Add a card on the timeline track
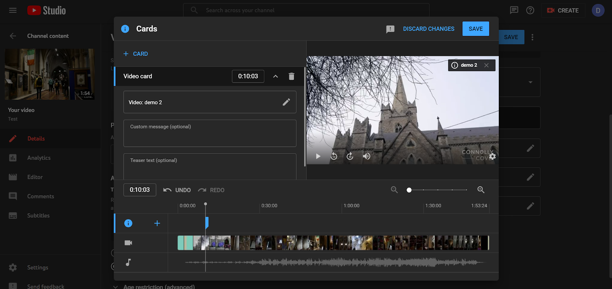Viewport: 612px width, 289px height. (x=157, y=223)
